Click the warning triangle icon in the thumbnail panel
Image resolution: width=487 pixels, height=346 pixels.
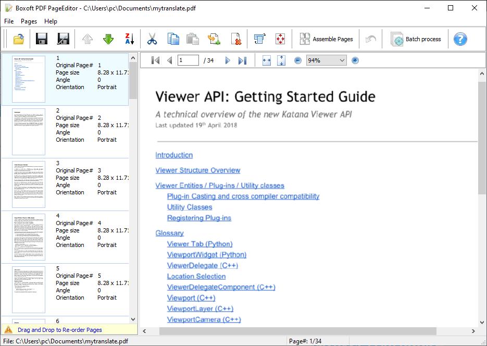(x=8, y=329)
